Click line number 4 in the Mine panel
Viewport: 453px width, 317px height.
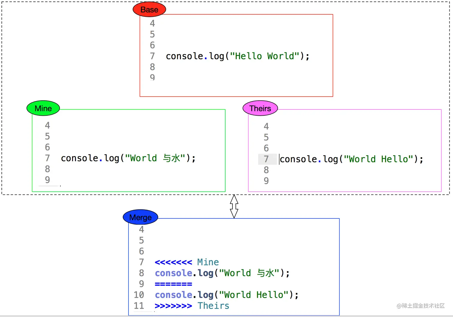click(x=47, y=125)
